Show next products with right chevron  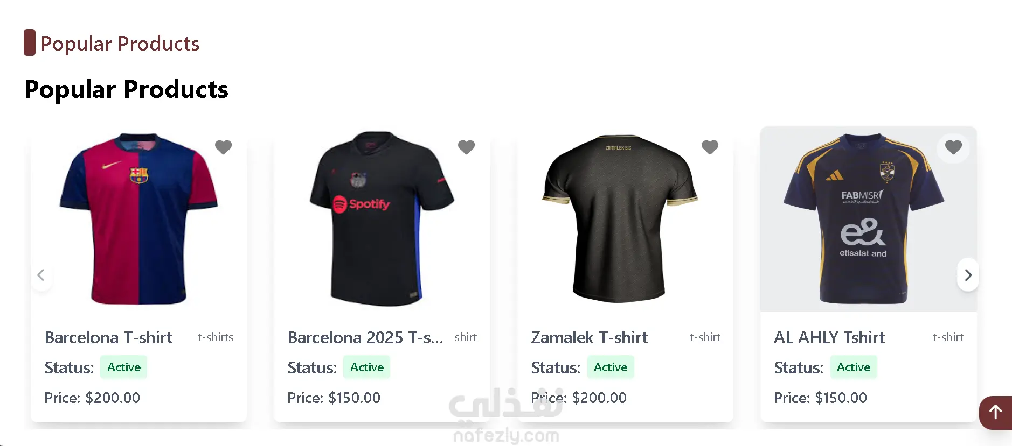(x=968, y=275)
